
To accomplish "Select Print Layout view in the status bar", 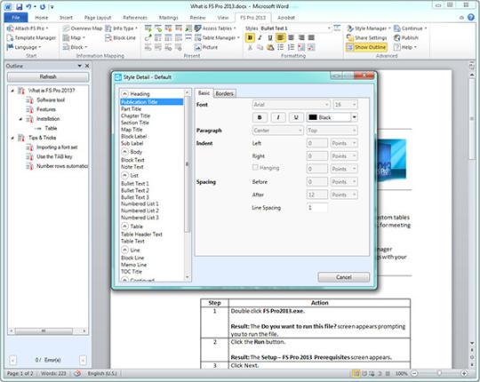I will pos(356,373).
